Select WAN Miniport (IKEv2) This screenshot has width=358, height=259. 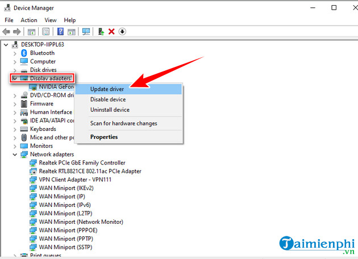click(x=66, y=188)
